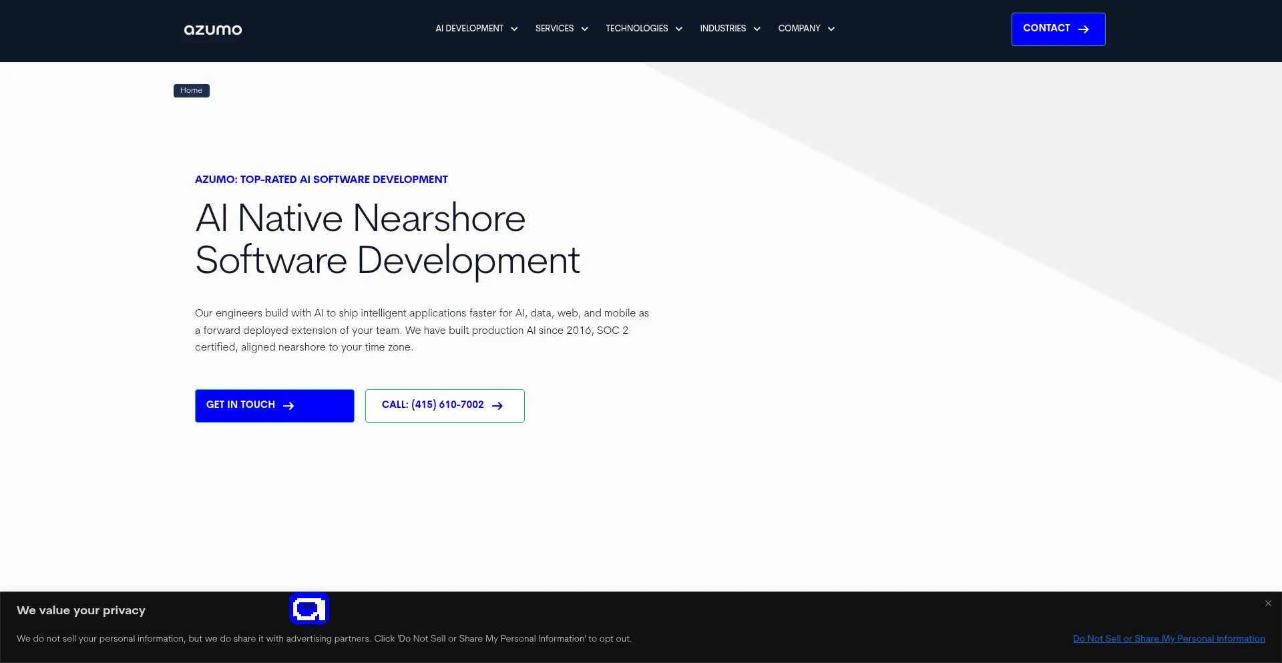Viewport: 1282px width, 663px height.
Task: Click the AI Native Nearshore Software Development heading
Action: pyautogui.click(x=387, y=239)
